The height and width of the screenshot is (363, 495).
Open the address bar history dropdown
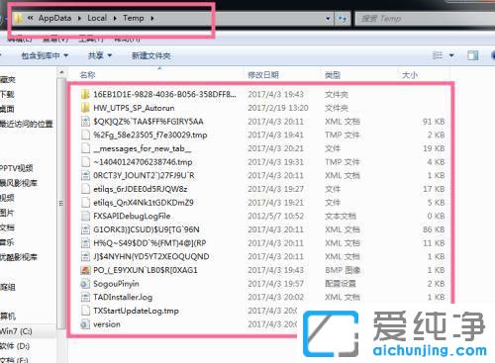click(x=328, y=19)
